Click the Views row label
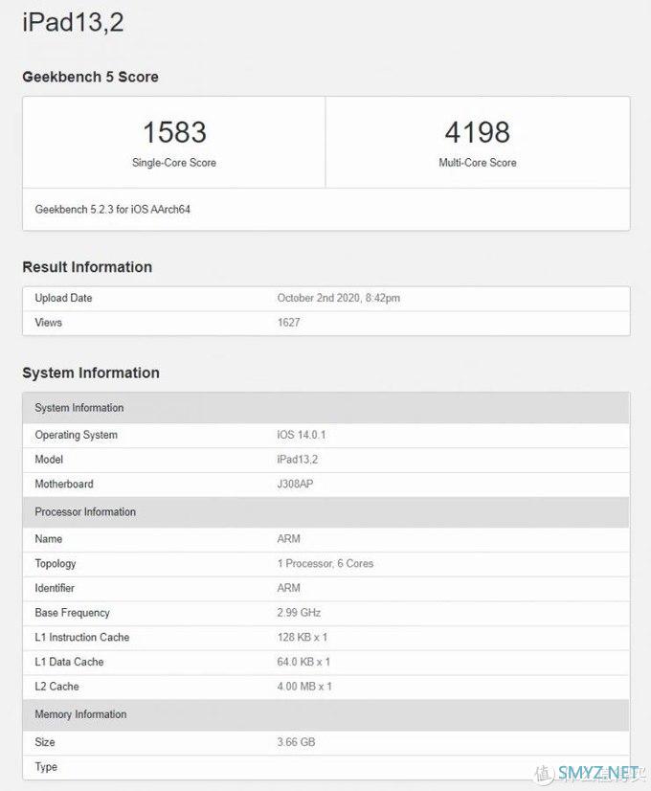Screen dimensions: 651x791 pyautogui.click(x=49, y=323)
